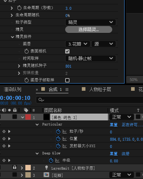This screenshot has width=143, height=179.
Task: Click the red label color of layer 1
Action: (28, 117)
